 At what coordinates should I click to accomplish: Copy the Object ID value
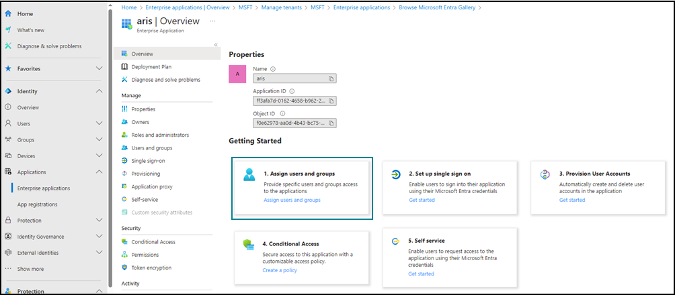pyautogui.click(x=331, y=123)
